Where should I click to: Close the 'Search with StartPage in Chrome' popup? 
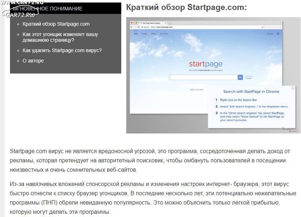(293, 88)
